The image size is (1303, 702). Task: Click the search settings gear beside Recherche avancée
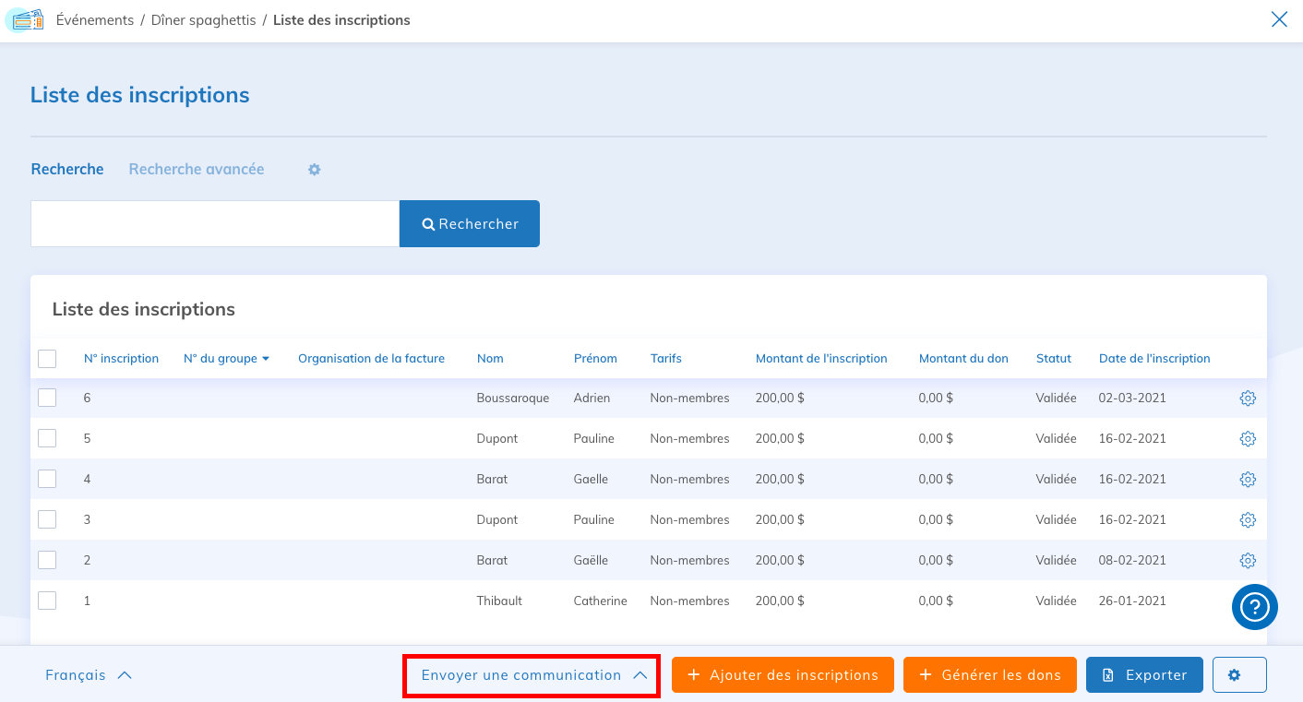coord(314,170)
